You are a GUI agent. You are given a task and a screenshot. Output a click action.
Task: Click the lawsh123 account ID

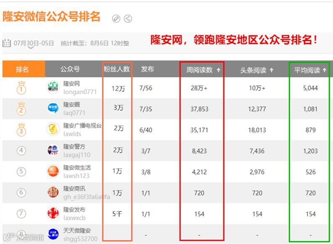point(76,176)
